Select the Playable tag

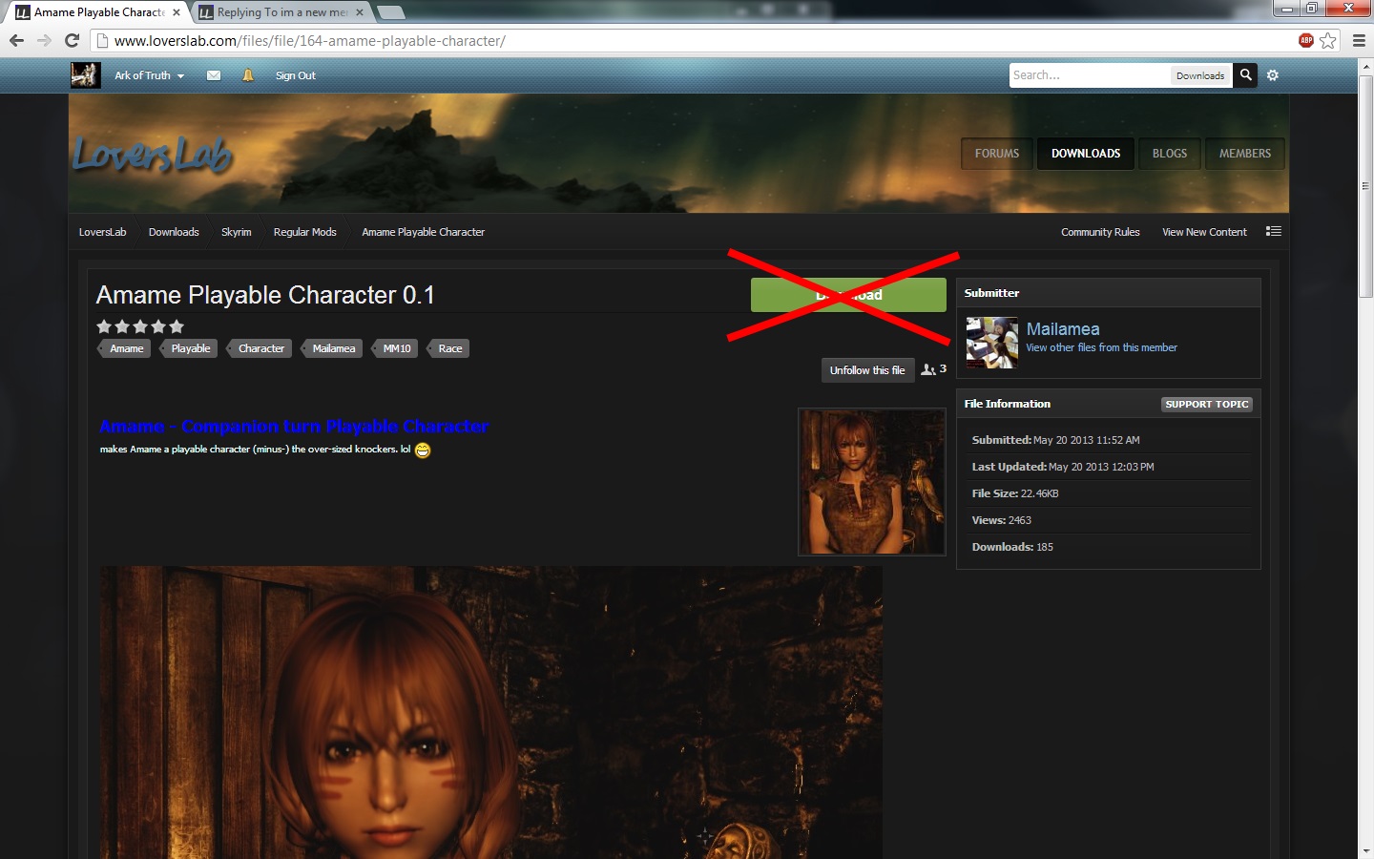(189, 348)
